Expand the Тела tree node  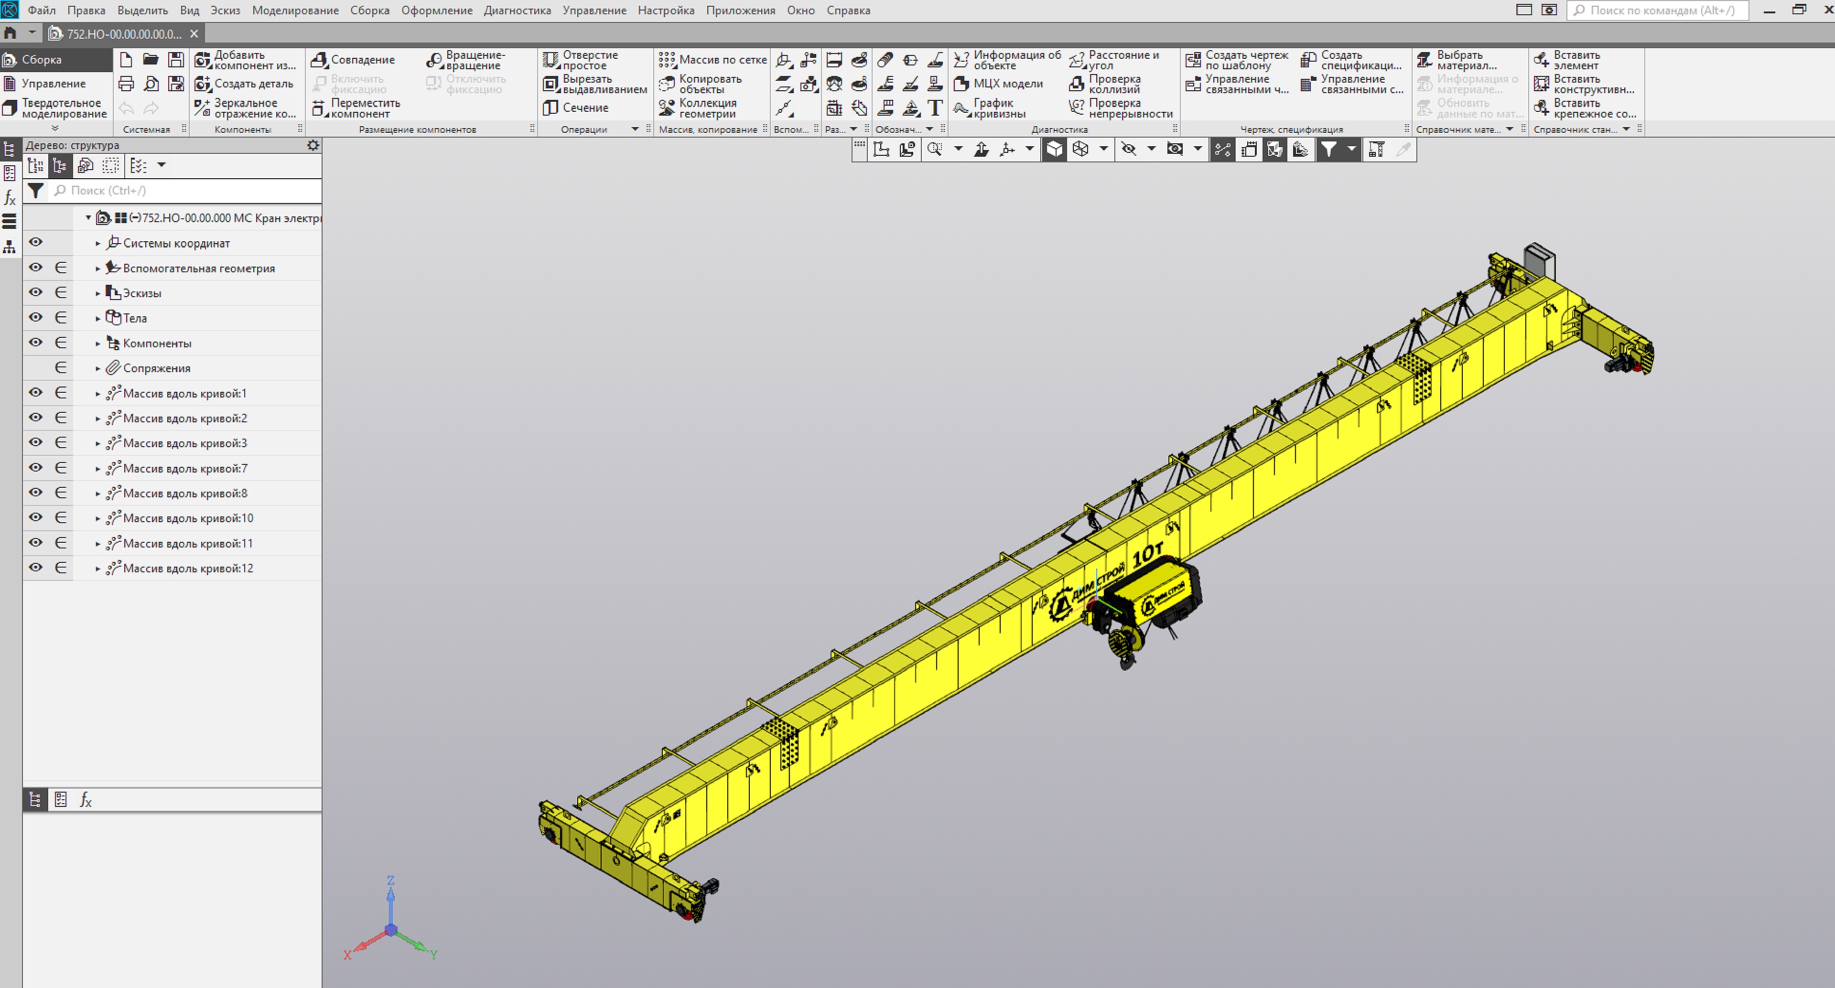(x=97, y=318)
